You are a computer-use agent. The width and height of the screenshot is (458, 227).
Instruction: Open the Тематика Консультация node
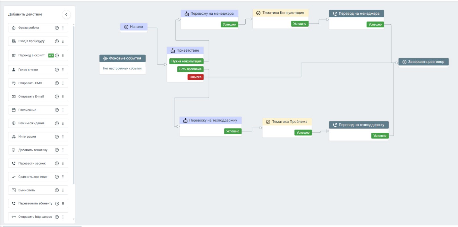pos(280,13)
